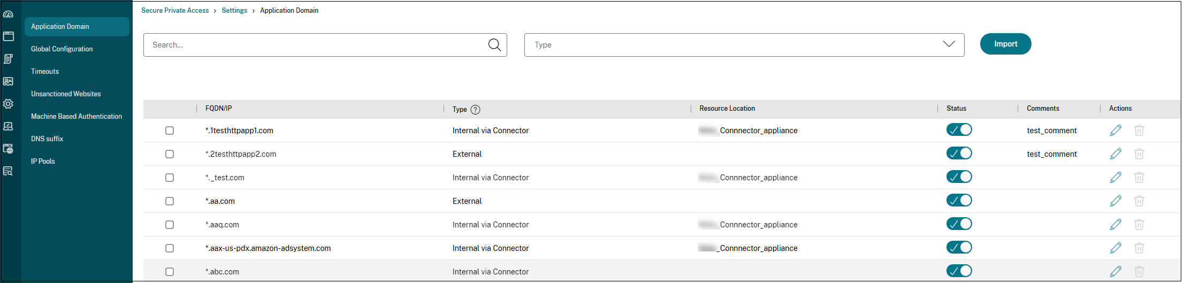This screenshot has height=283, width=1184.
Task: Select DNS suffix in the sidebar
Action: coord(47,139)
